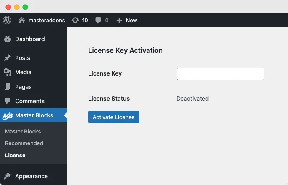Click the Deactivated license status text
Screen dimensions: 288x185
click(x=192, y=99)
